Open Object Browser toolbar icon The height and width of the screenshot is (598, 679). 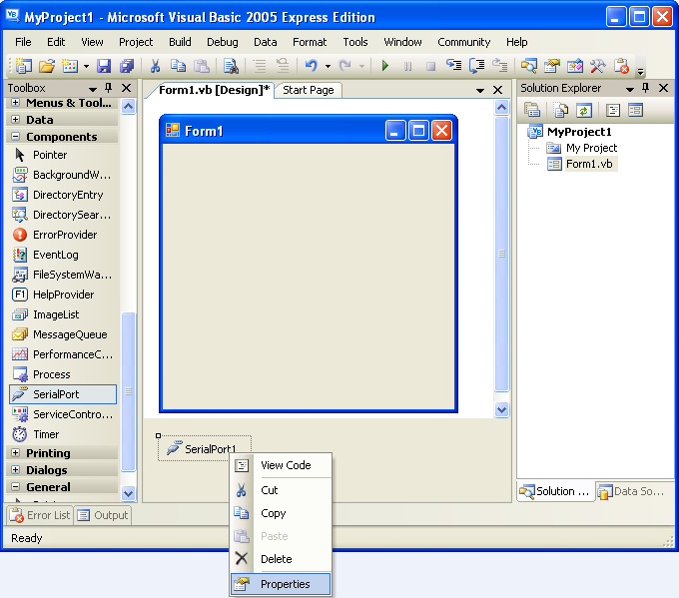pyautogui.click(x=574, y=66)
